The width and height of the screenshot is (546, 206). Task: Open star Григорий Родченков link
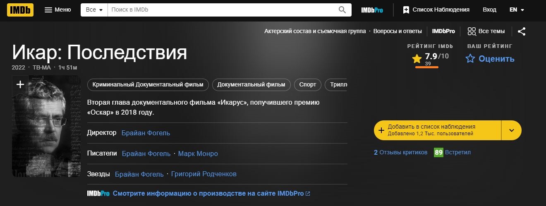point(204,174)
